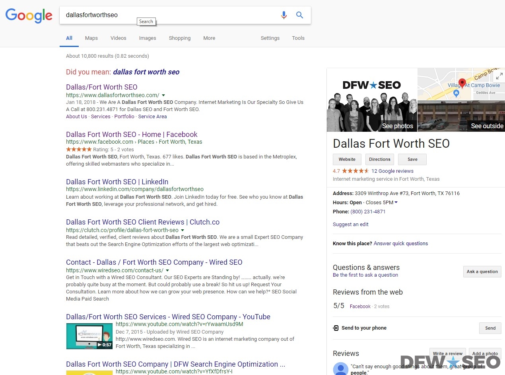Screen dimensions: 505x375
Task: Expand the business hours dropdown
Action: tap(396, 203)
